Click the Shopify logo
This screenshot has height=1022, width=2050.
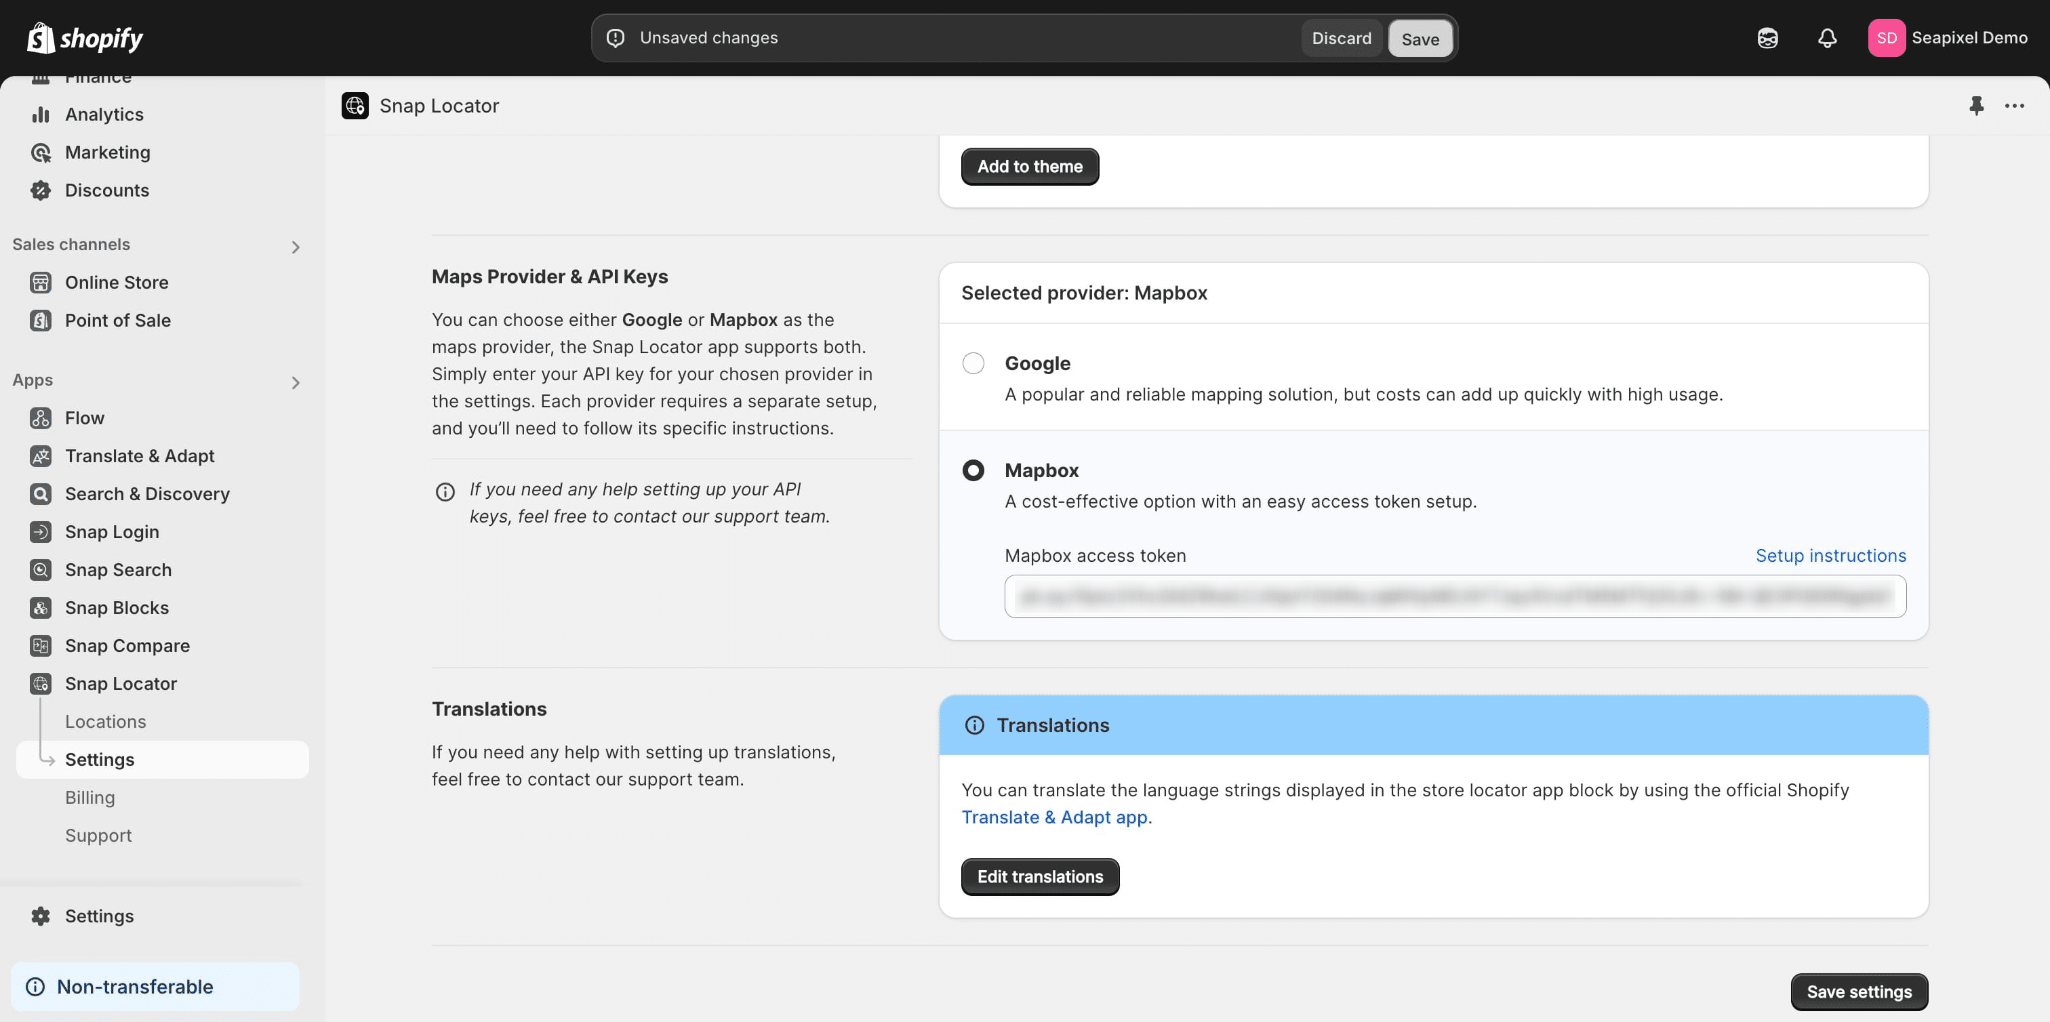pos(85,38)
